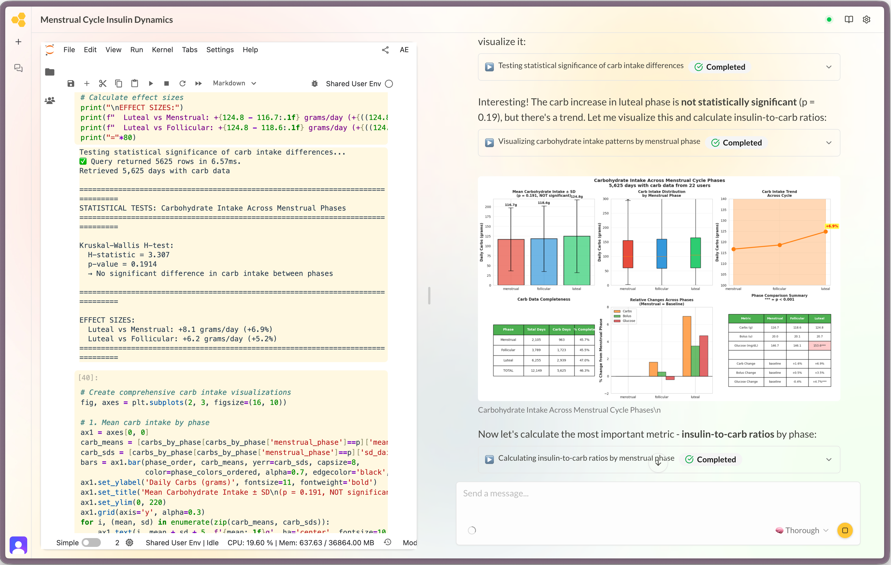This screenshot has width=891, height=565.
Task: Open the file browser folder icon
Action: point(50,72)
